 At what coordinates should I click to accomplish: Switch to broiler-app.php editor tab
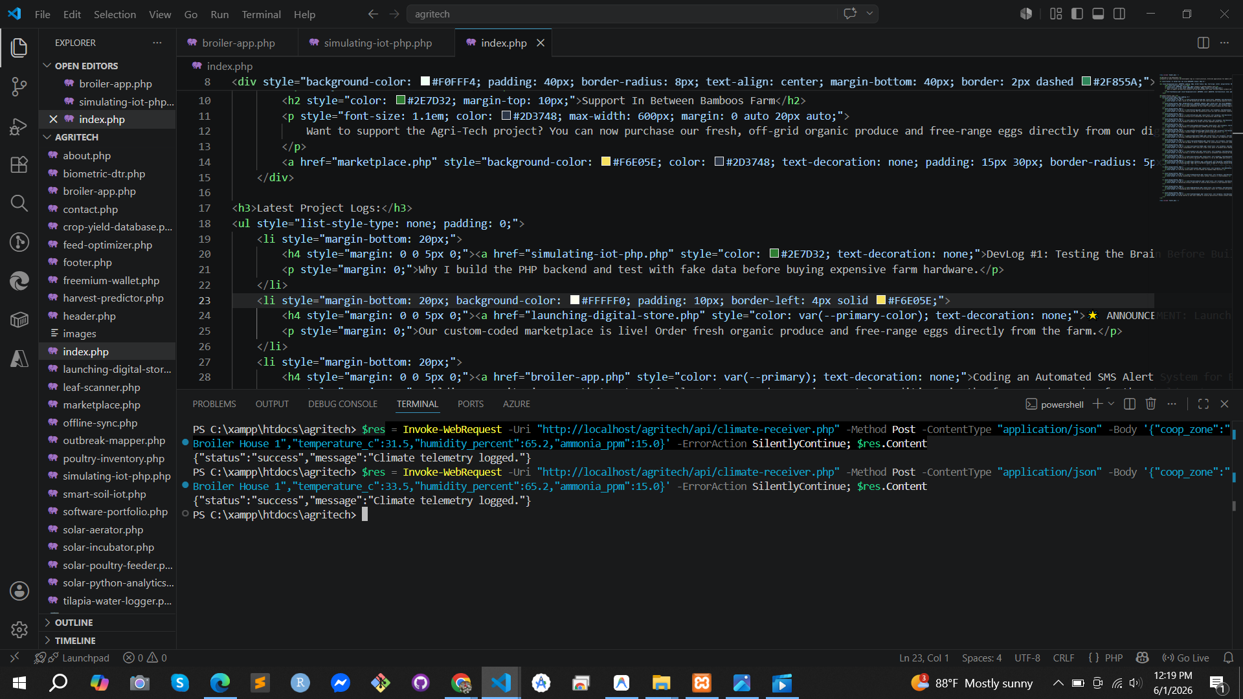click(x=237, y=43)
